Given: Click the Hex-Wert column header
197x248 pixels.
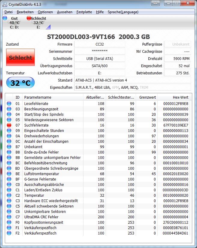Looking at the screenshot, I should [x=174, y=97].
